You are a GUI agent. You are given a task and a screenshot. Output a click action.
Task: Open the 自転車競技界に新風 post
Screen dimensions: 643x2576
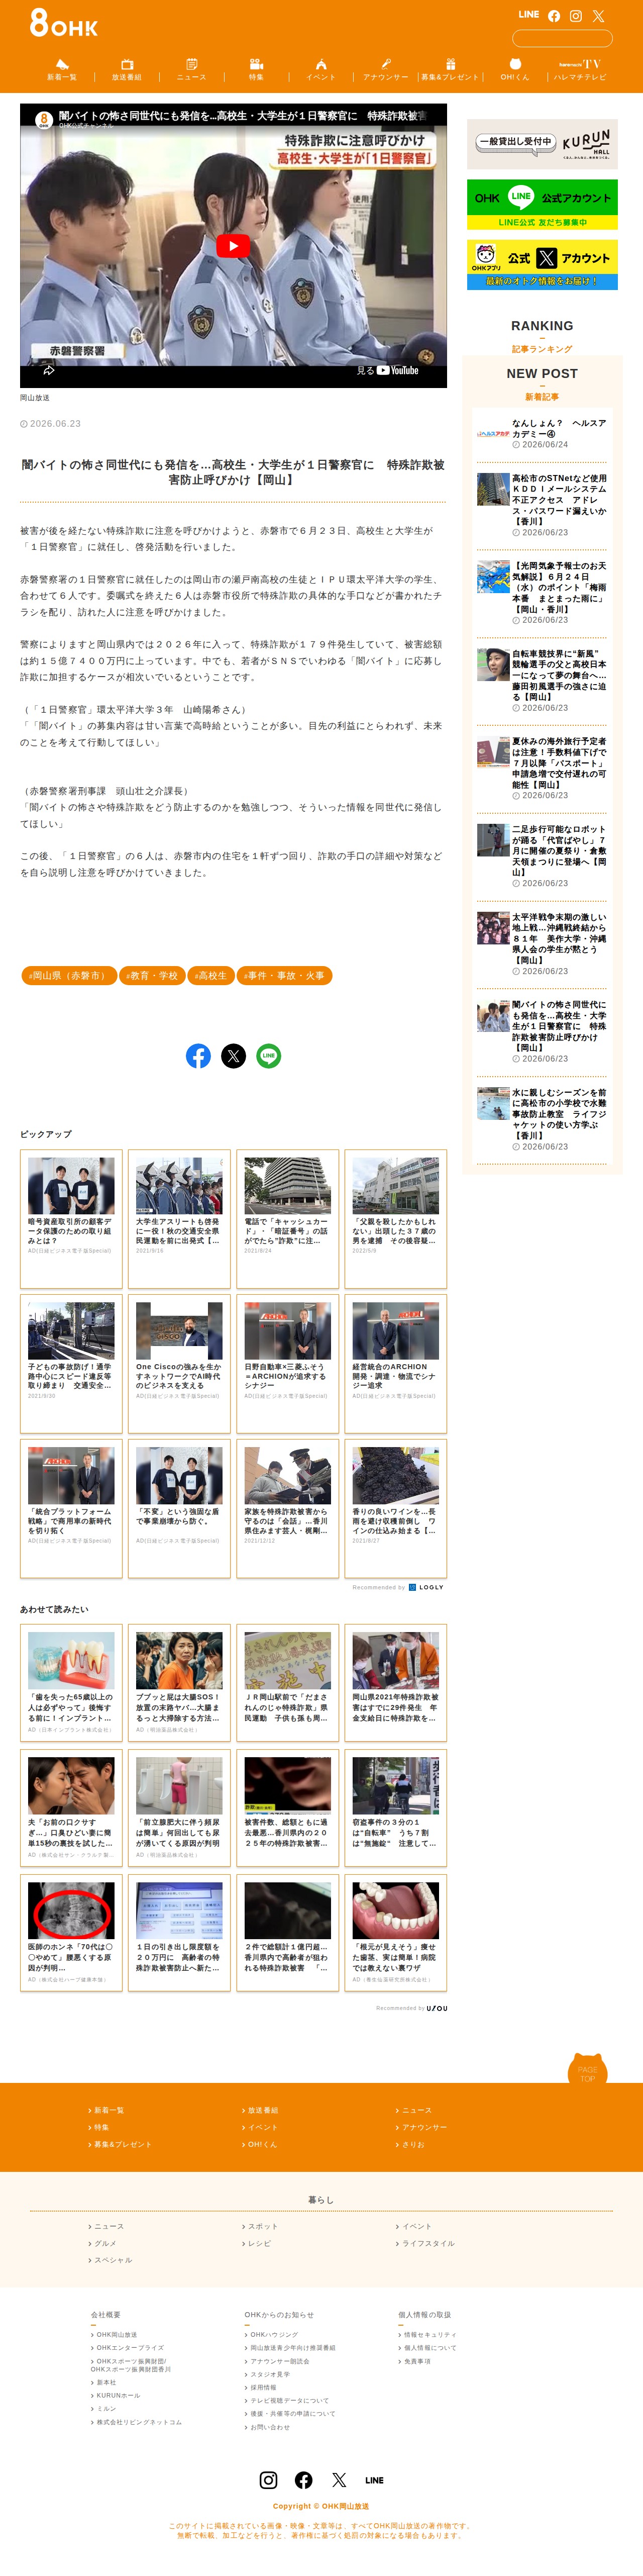[x=542, y=680]
